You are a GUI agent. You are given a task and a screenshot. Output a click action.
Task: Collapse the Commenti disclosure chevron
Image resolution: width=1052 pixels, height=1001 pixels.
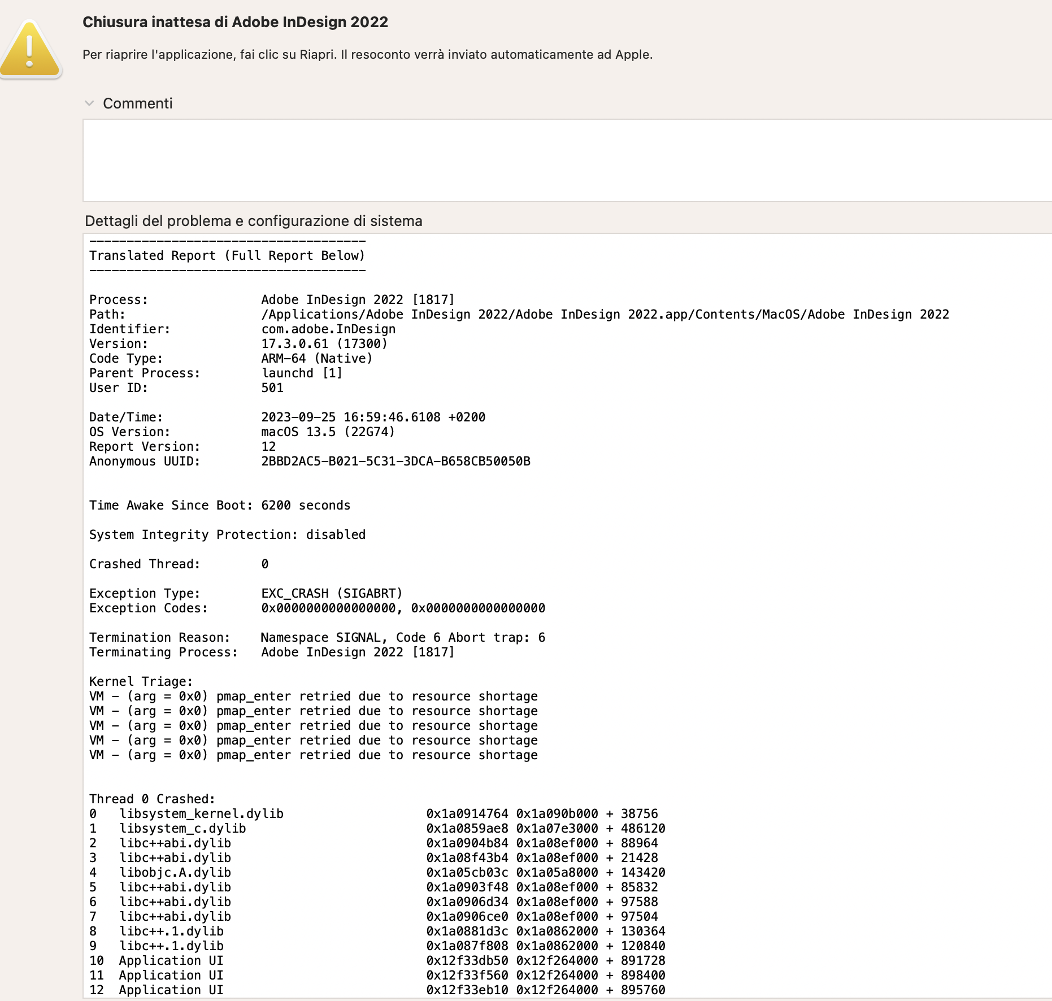pos(89,103)
